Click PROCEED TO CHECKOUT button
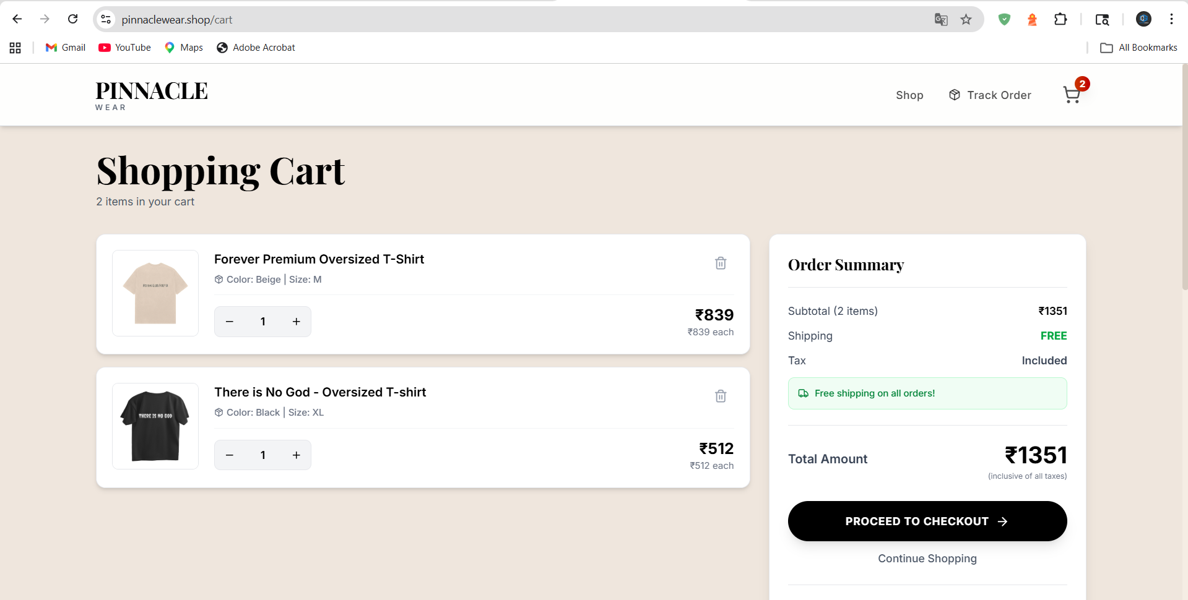 pyautogui.click(x=927, y=521)
